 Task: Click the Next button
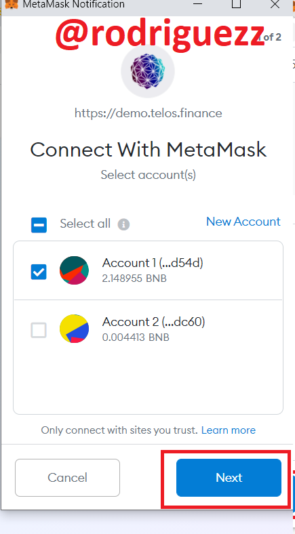coord(229,478)
